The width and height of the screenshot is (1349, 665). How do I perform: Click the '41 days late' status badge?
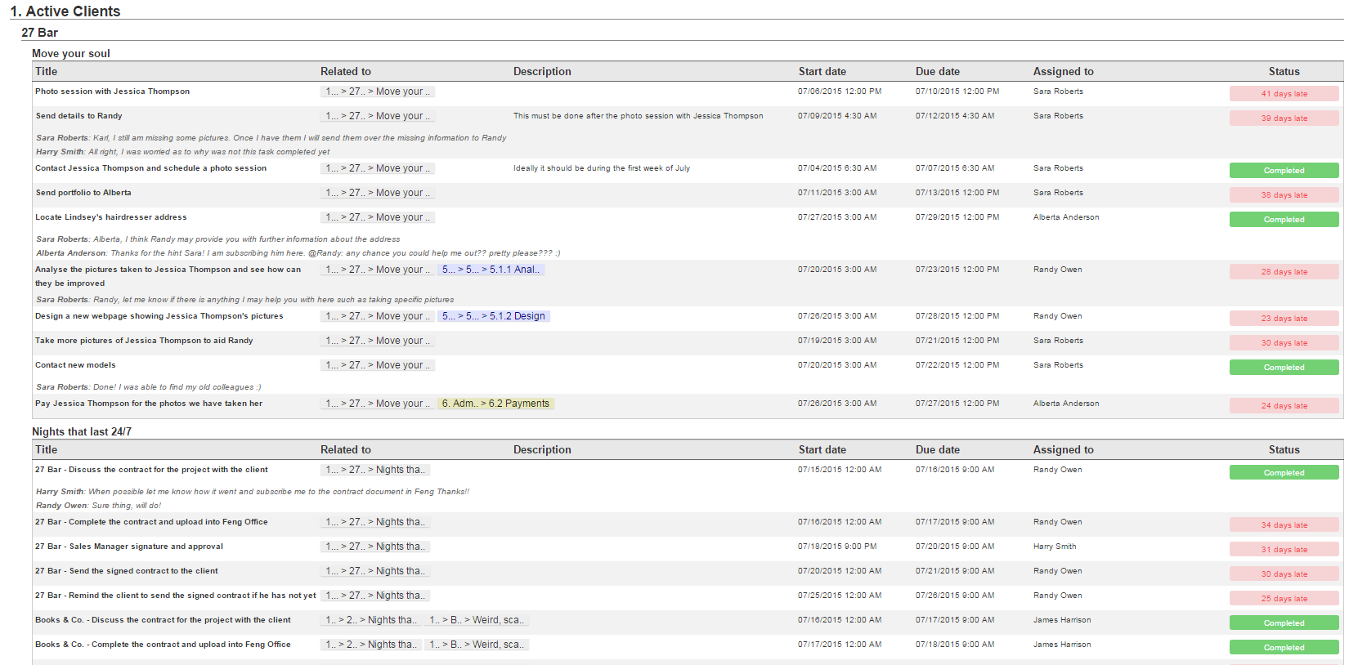click(x=1284, y=94)
